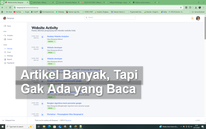Click the orange theme icon in header

click(192, 18)
